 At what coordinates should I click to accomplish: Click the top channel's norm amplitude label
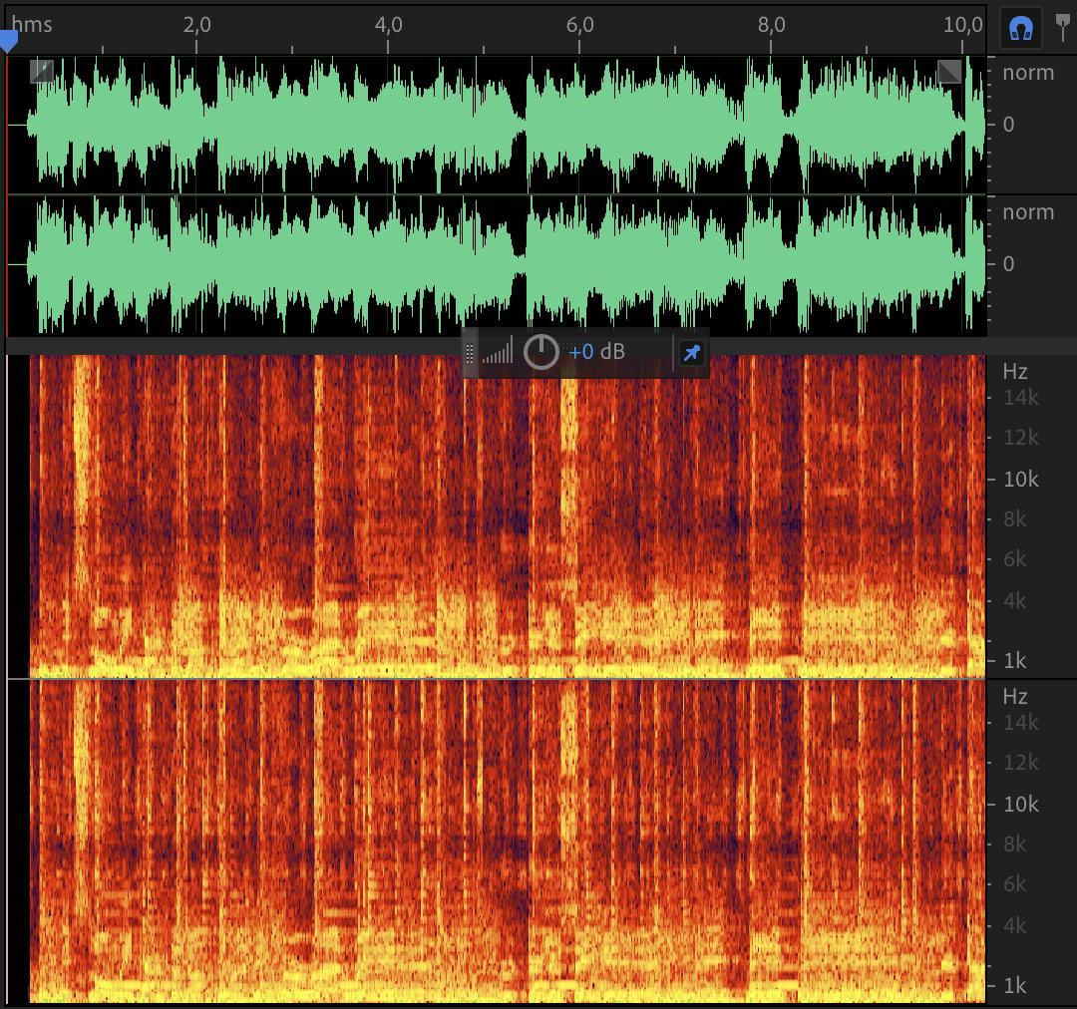click(1028, 73)
